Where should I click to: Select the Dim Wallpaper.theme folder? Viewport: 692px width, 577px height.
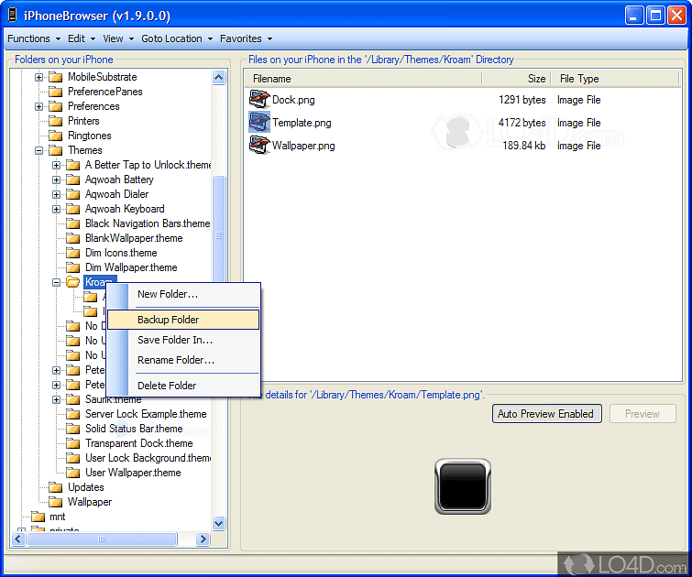[131, 267]
